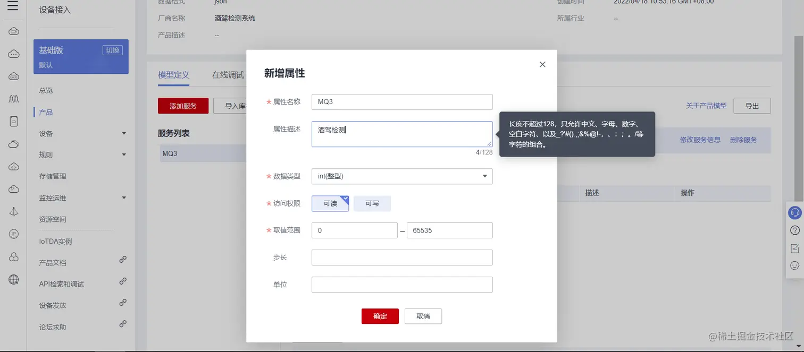This screenshot has height=352, width=804.
Task: Click the 取消 cancel button
Action: (x=423, y=316)
